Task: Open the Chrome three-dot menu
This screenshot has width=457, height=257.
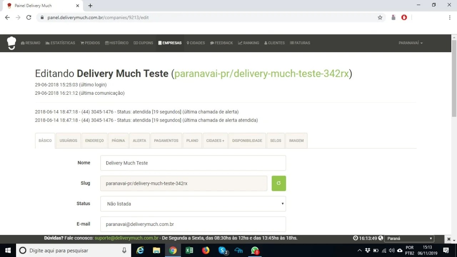Action: [x=450, y=18]
